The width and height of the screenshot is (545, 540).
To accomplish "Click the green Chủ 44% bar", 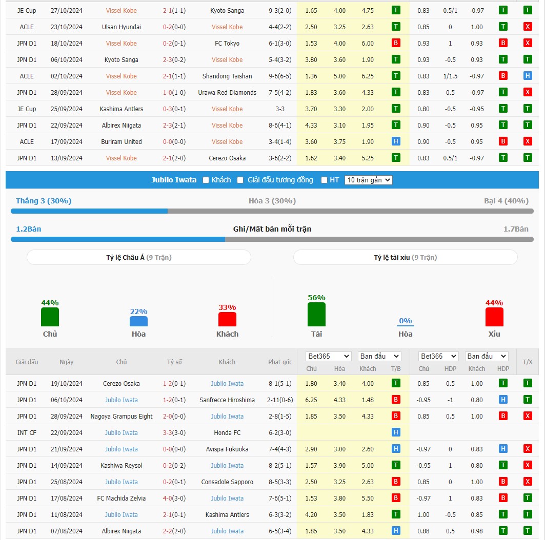I will 50,317.
